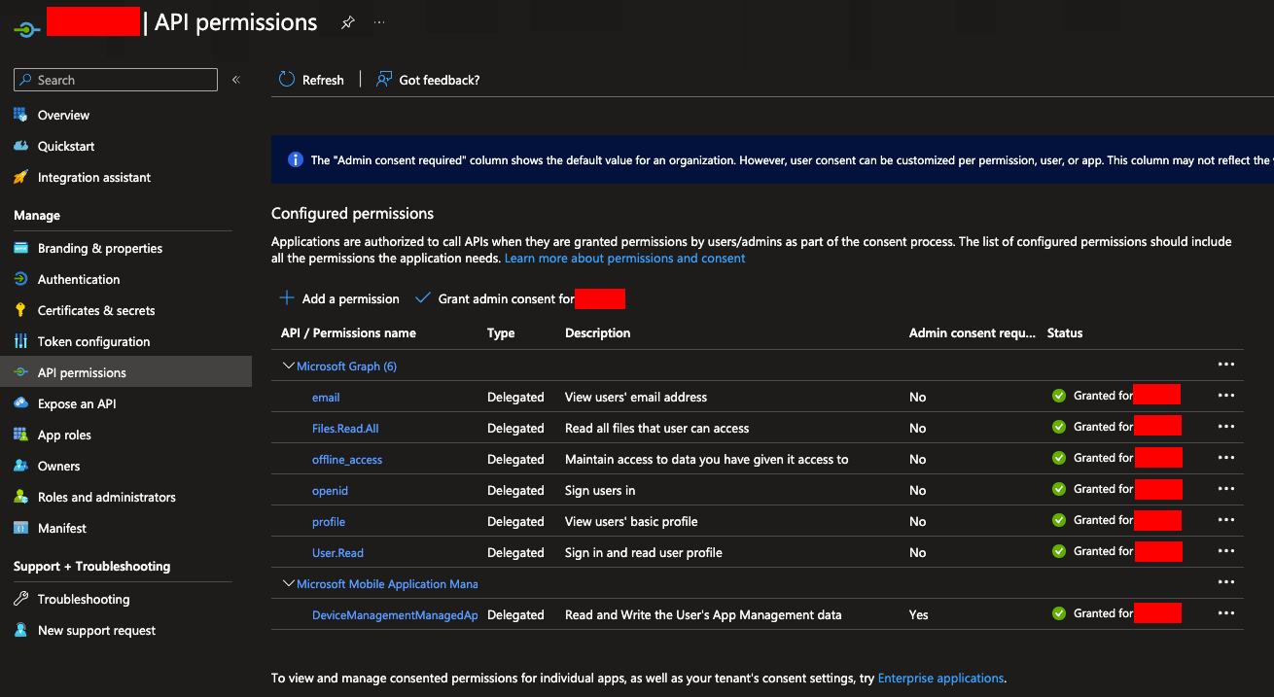Click the Quickstart cloud icon
Viewport: 1274px width, 697px height.
[20, 146]
